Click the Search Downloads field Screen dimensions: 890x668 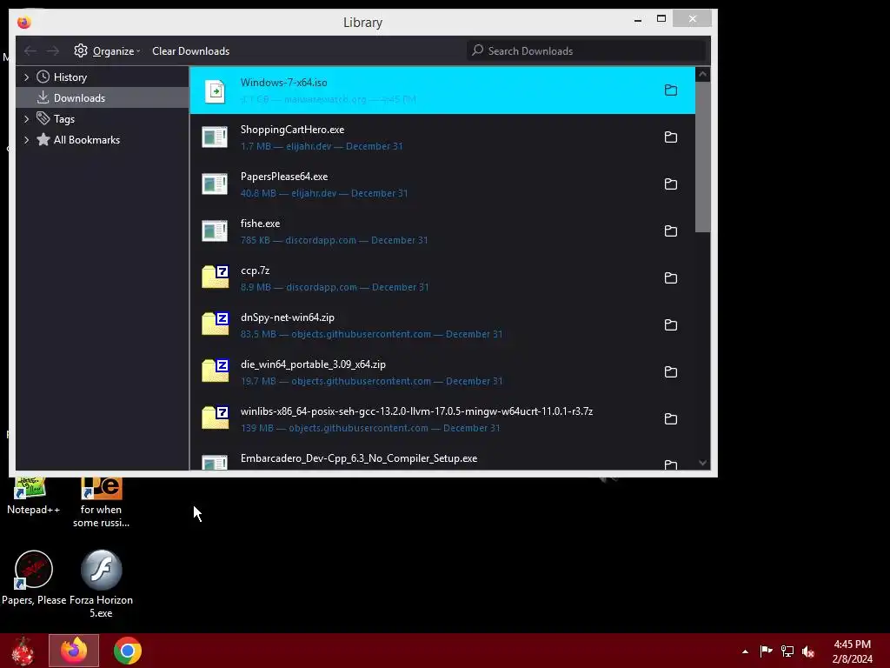587,50
